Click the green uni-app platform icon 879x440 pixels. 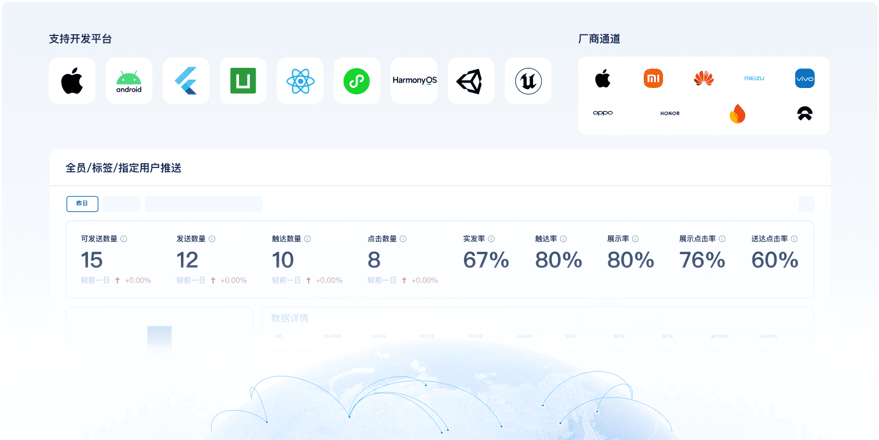click(243, 81)
